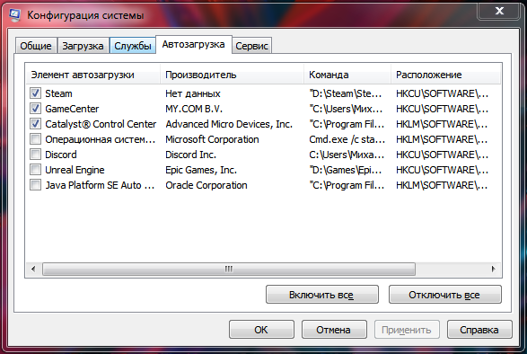Click Microsoft Corporation manufacturer cell
Image resolution: width=527 pixels, height=354 pixels.
click(212, 139)
